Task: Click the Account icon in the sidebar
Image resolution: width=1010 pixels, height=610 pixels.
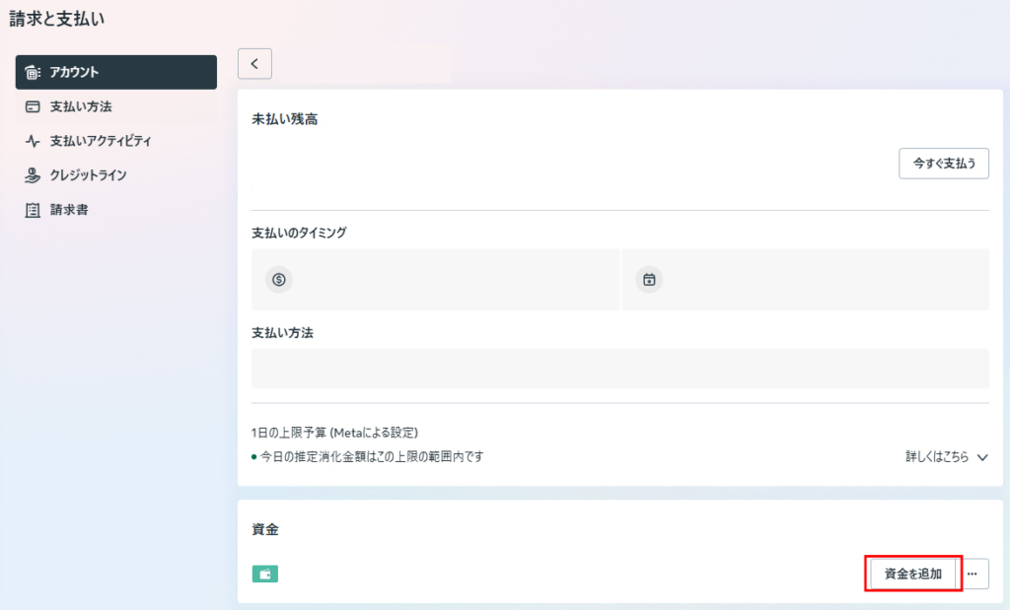Action: pyautogui.click(x=33, y=72)
